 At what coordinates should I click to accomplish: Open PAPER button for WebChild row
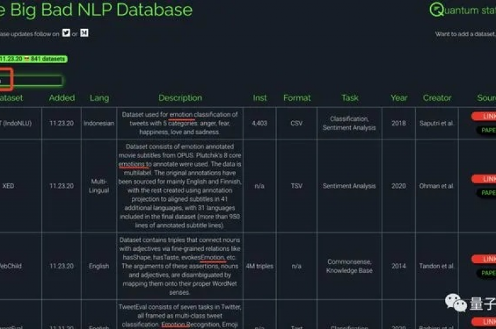(486, 273)
